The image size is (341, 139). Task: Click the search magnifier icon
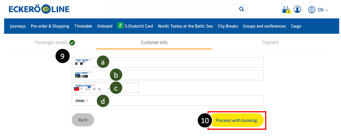click(x=242, y=9)
